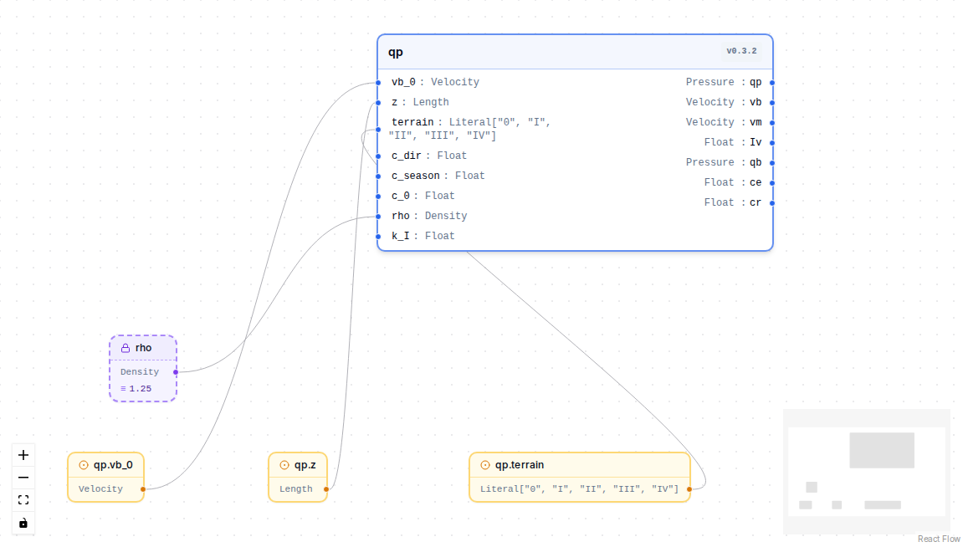Select the qp node title header
Screen dimensions: 963x547
tap(575, 52)
